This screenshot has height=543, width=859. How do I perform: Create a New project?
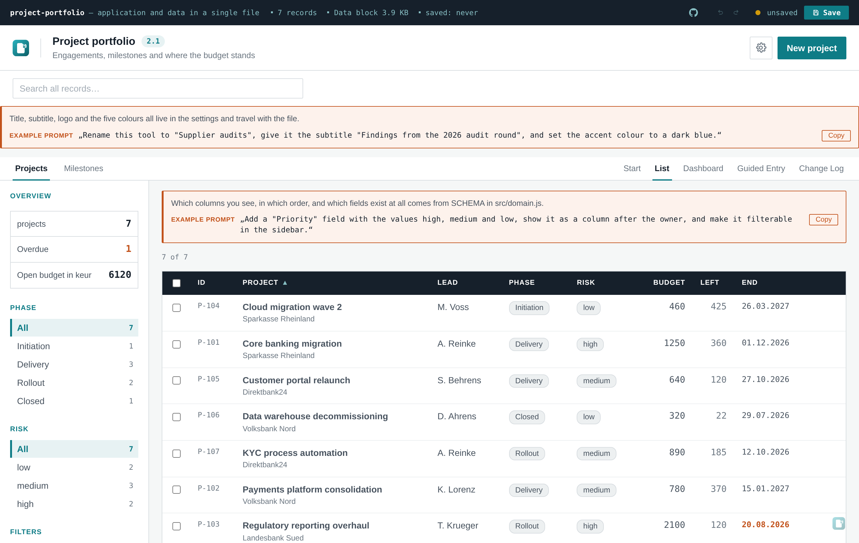coord(812,48)
